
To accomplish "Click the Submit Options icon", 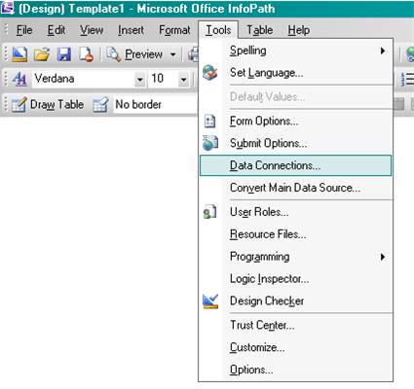I will (x=210, y=143).
